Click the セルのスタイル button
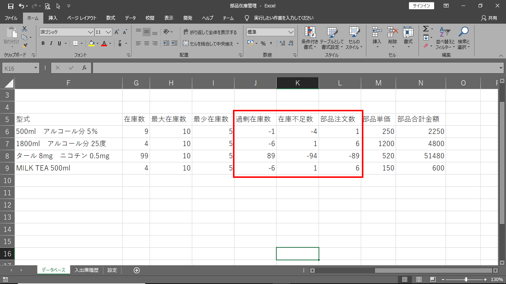 pyautogui.click(x=354, y=38)
